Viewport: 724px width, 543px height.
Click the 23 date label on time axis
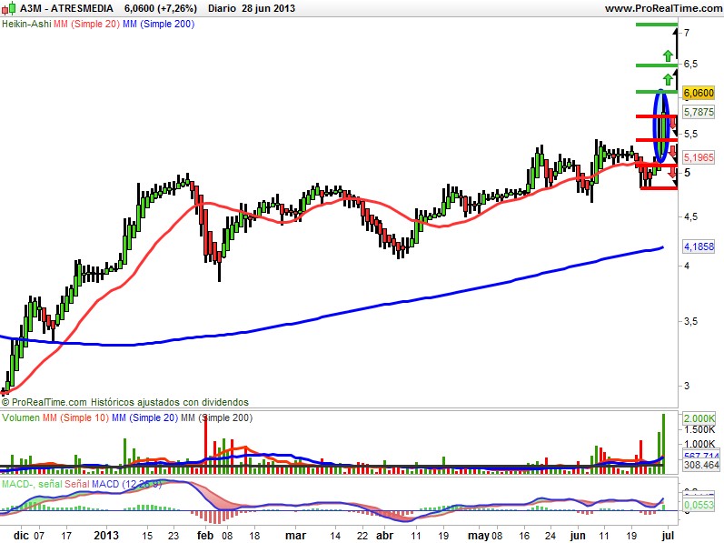coord(174,536)
